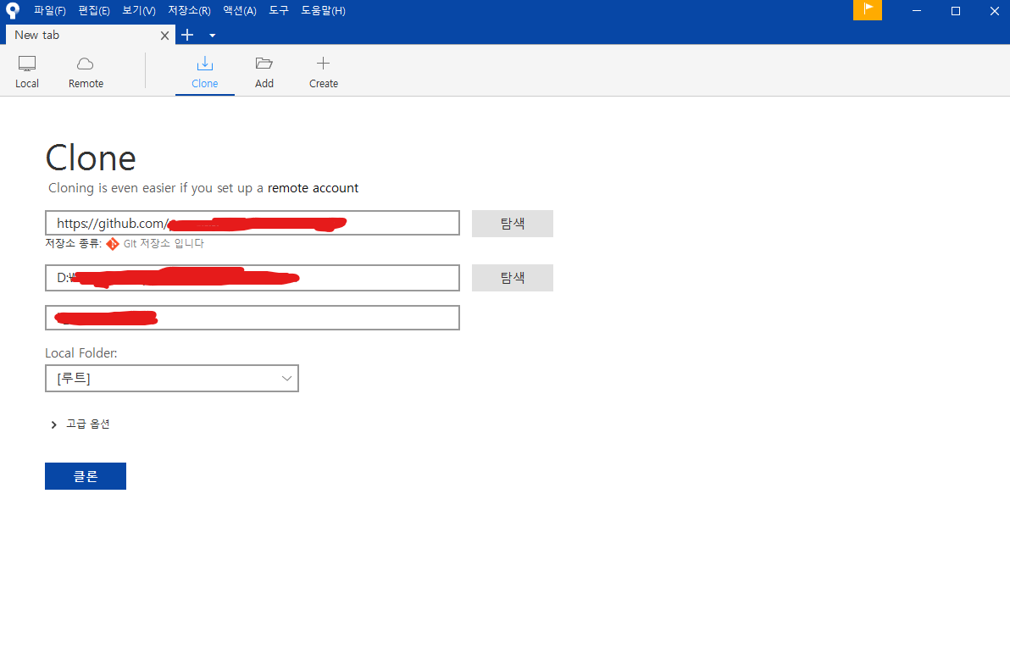Open the tab list dropdown arrow
Viewport: 1010px width, 671px height.
tap(212, 36)
